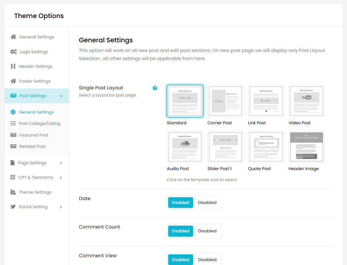347x265 pixels.
Task: Disable the Comment Count option
Action: [207, 231]
